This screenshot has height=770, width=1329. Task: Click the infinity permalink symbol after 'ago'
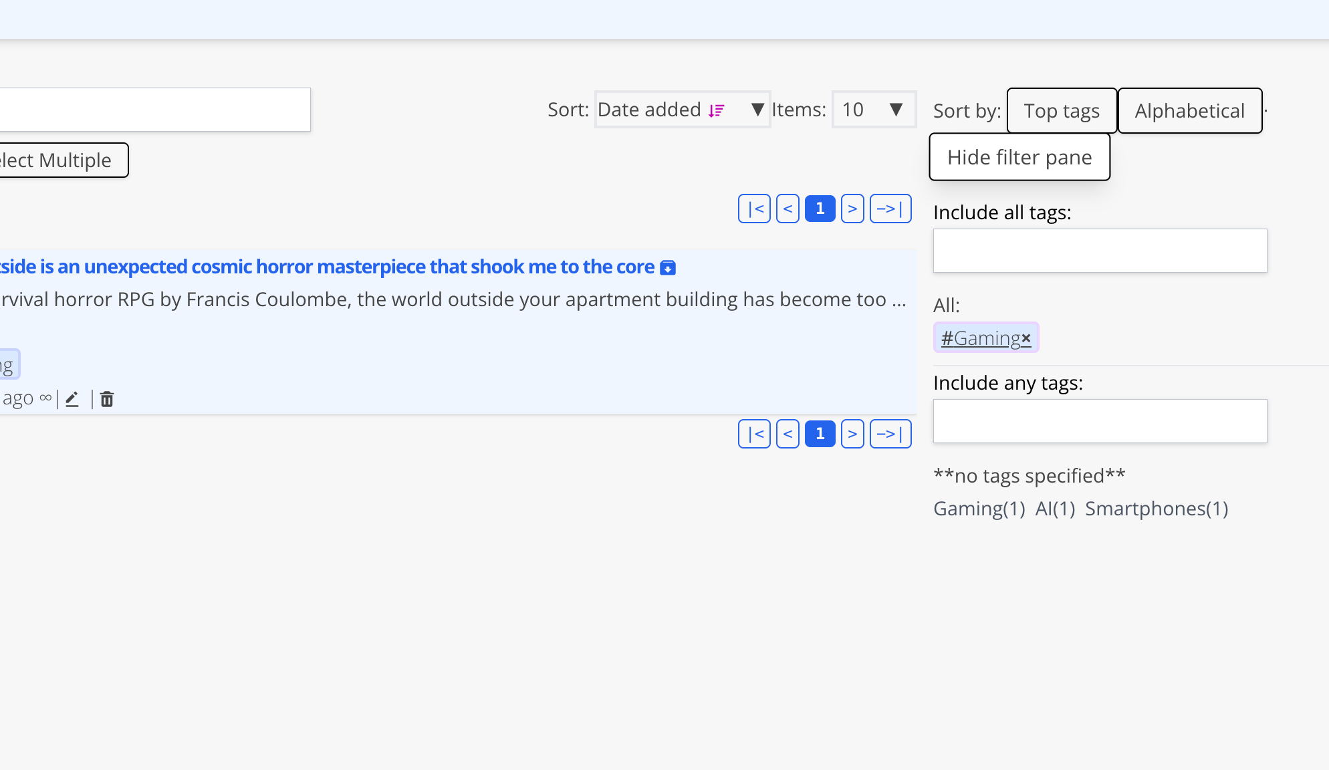(45, 398)
